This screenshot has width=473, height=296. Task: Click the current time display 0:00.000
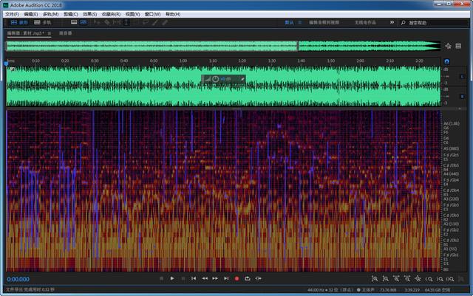click(18, 280)
